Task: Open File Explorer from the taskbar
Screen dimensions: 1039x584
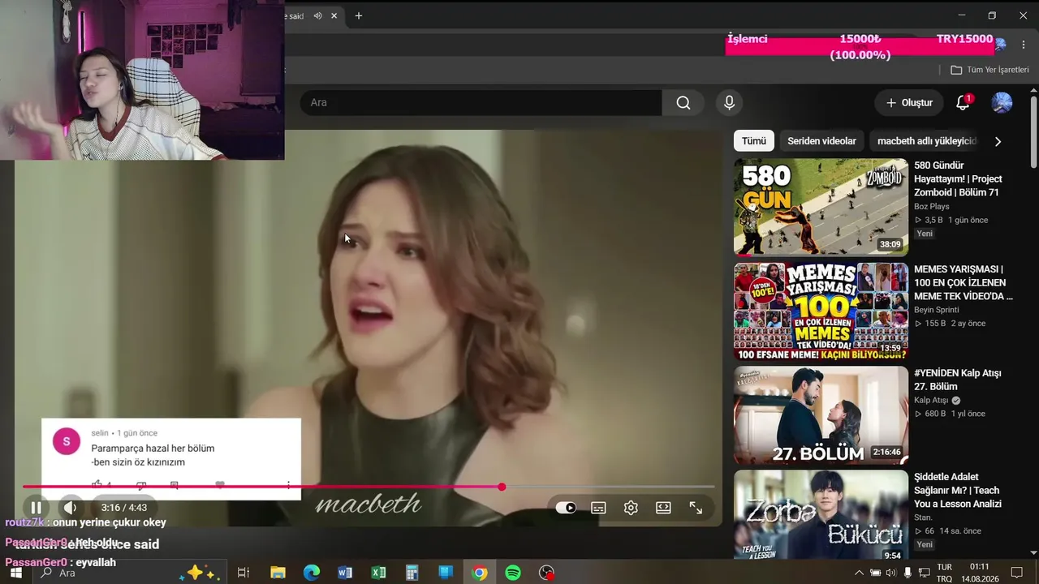Action: pos(278,573)
